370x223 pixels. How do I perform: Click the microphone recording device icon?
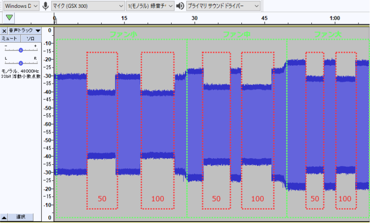point(45,6)
